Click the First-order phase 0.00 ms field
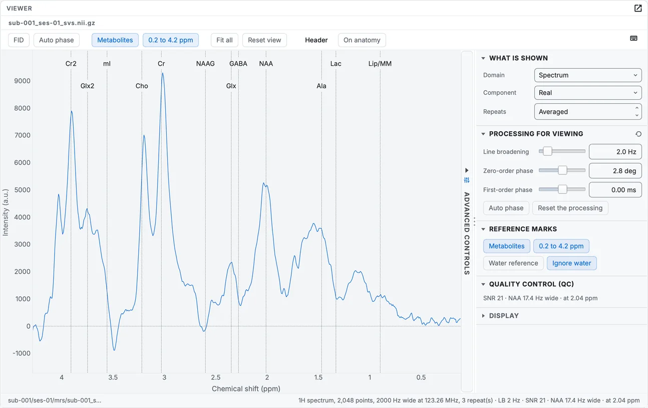 615,190
